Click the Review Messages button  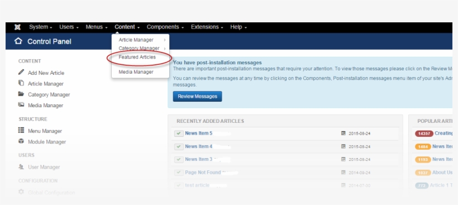(198, 97)
